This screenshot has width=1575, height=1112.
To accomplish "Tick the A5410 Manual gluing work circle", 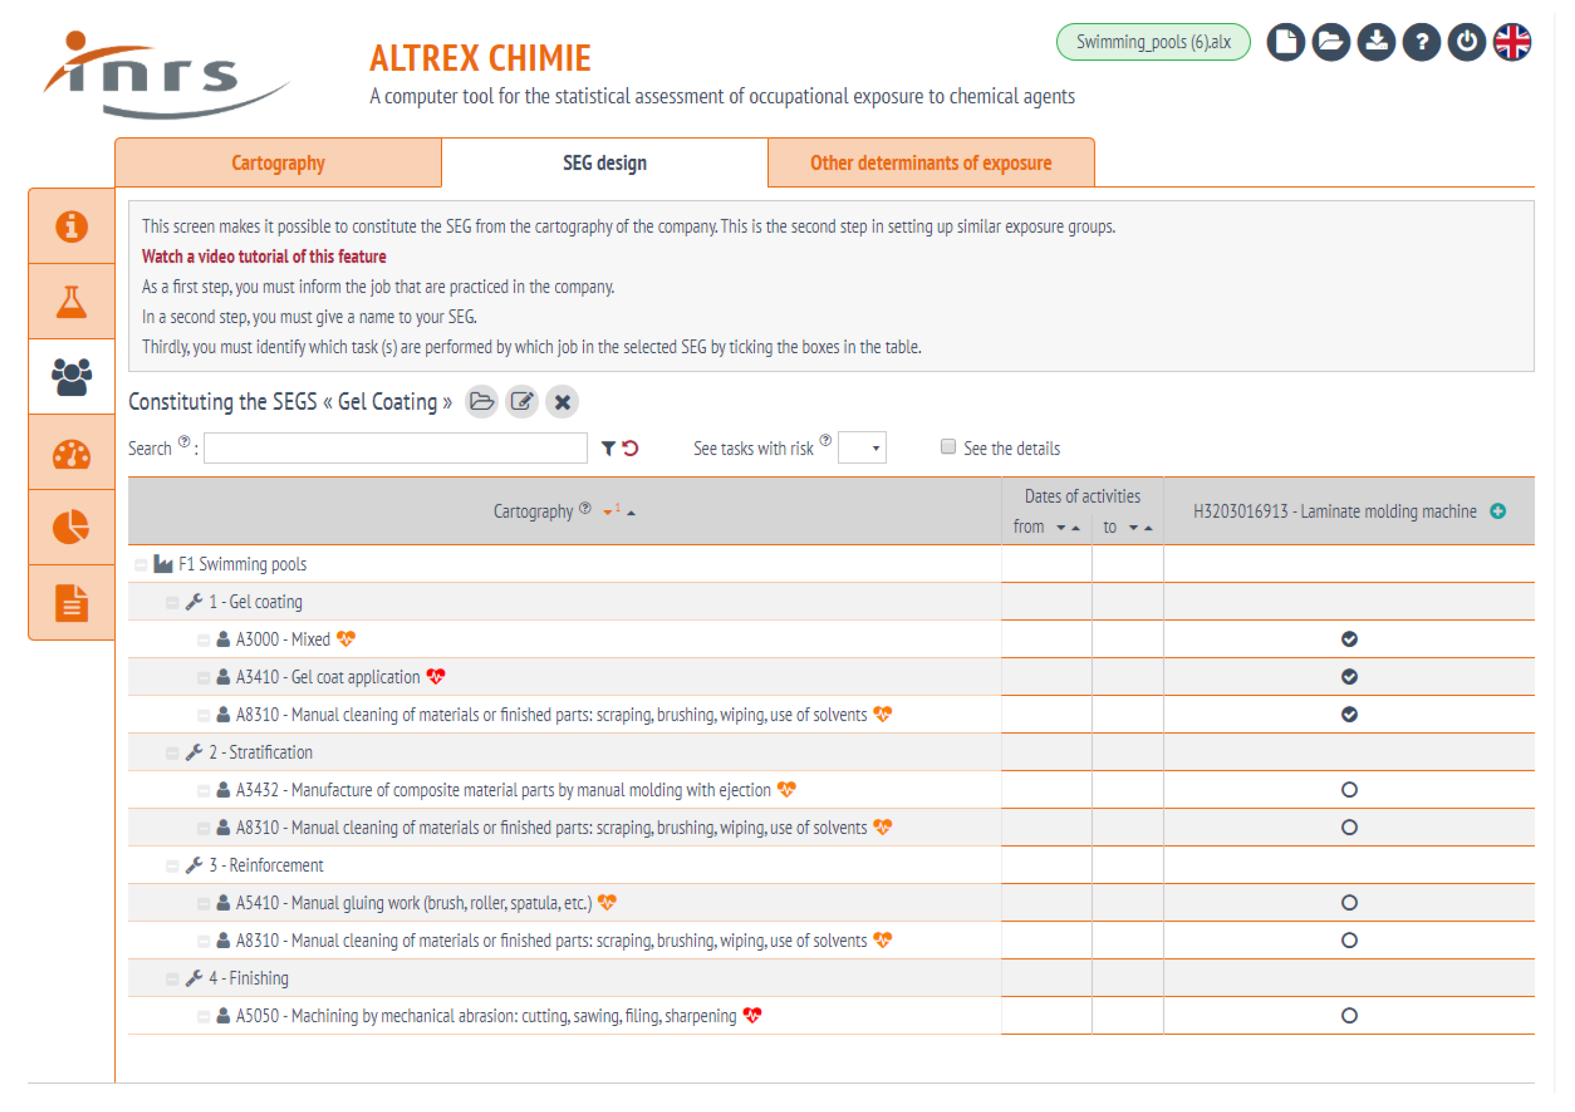I will pos(1349,903).
